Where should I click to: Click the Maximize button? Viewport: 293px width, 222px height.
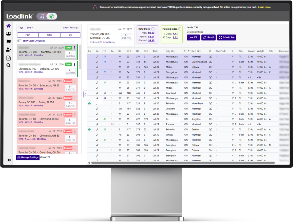(x=227, y=37)
